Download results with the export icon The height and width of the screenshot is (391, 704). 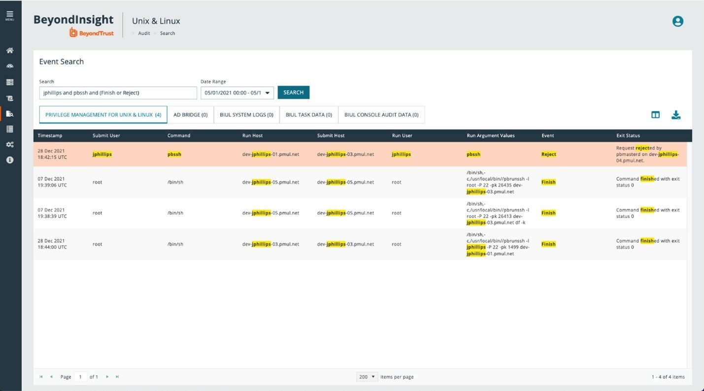676,115
